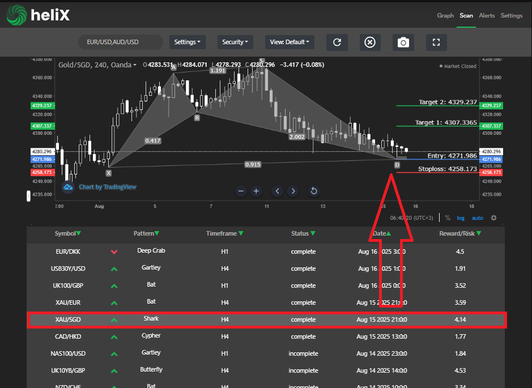532x388 pixels.
Task: Click the circled X clear button
Action: tap(370, 42)
